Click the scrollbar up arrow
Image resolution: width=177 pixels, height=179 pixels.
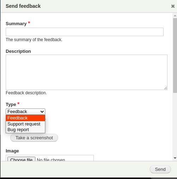(175, 16)
